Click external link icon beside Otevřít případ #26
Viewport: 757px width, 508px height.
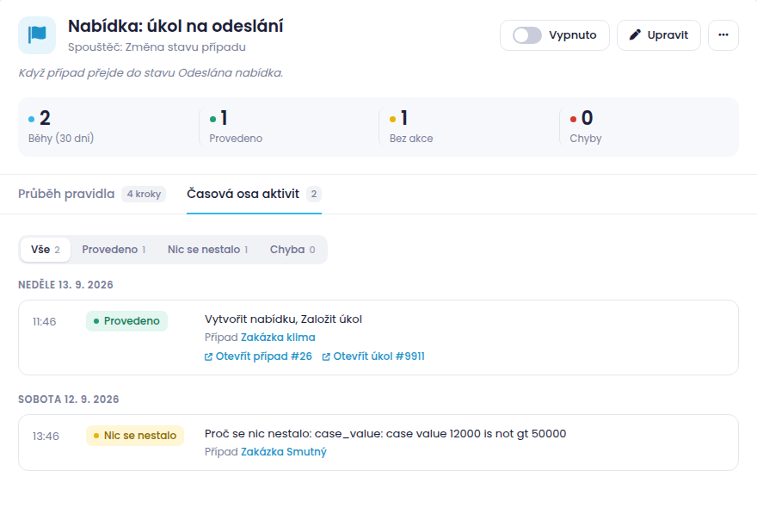pyautogui.click(x=208, y=356)
